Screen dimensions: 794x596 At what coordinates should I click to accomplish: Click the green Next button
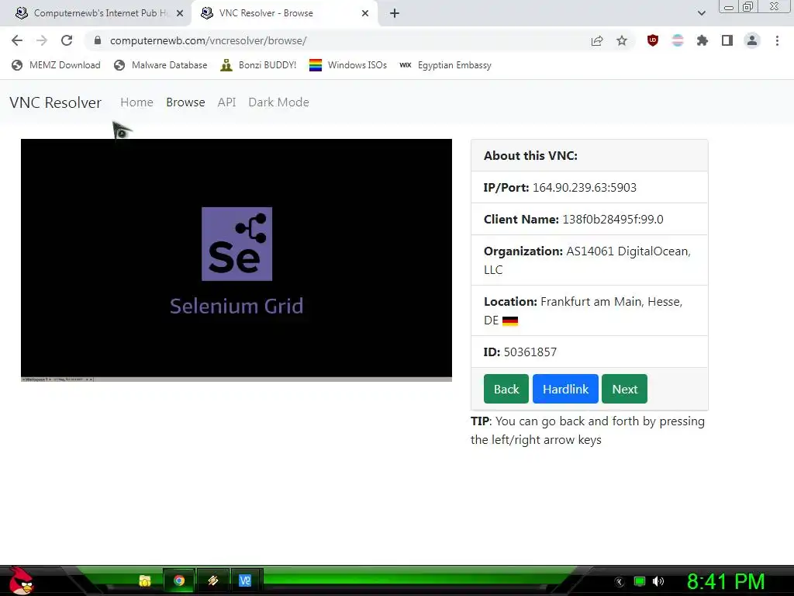click(x=624, y=389)
